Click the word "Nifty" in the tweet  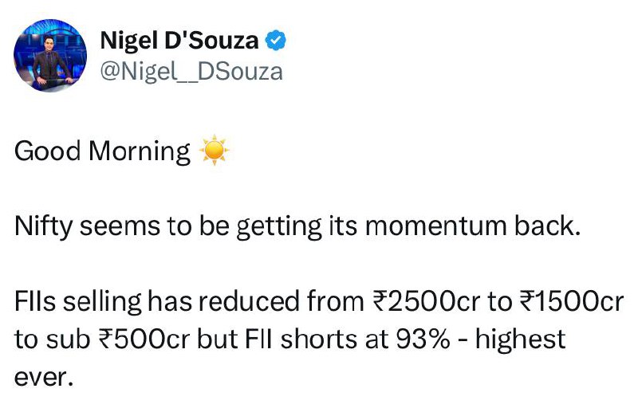pyautogui.click(x=41, y=226)
